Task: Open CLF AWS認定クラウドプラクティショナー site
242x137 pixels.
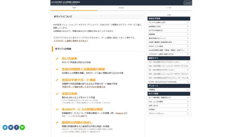Action: 169,62
